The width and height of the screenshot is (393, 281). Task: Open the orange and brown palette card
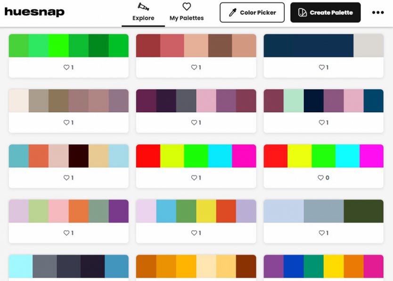(x=196, y=267)
